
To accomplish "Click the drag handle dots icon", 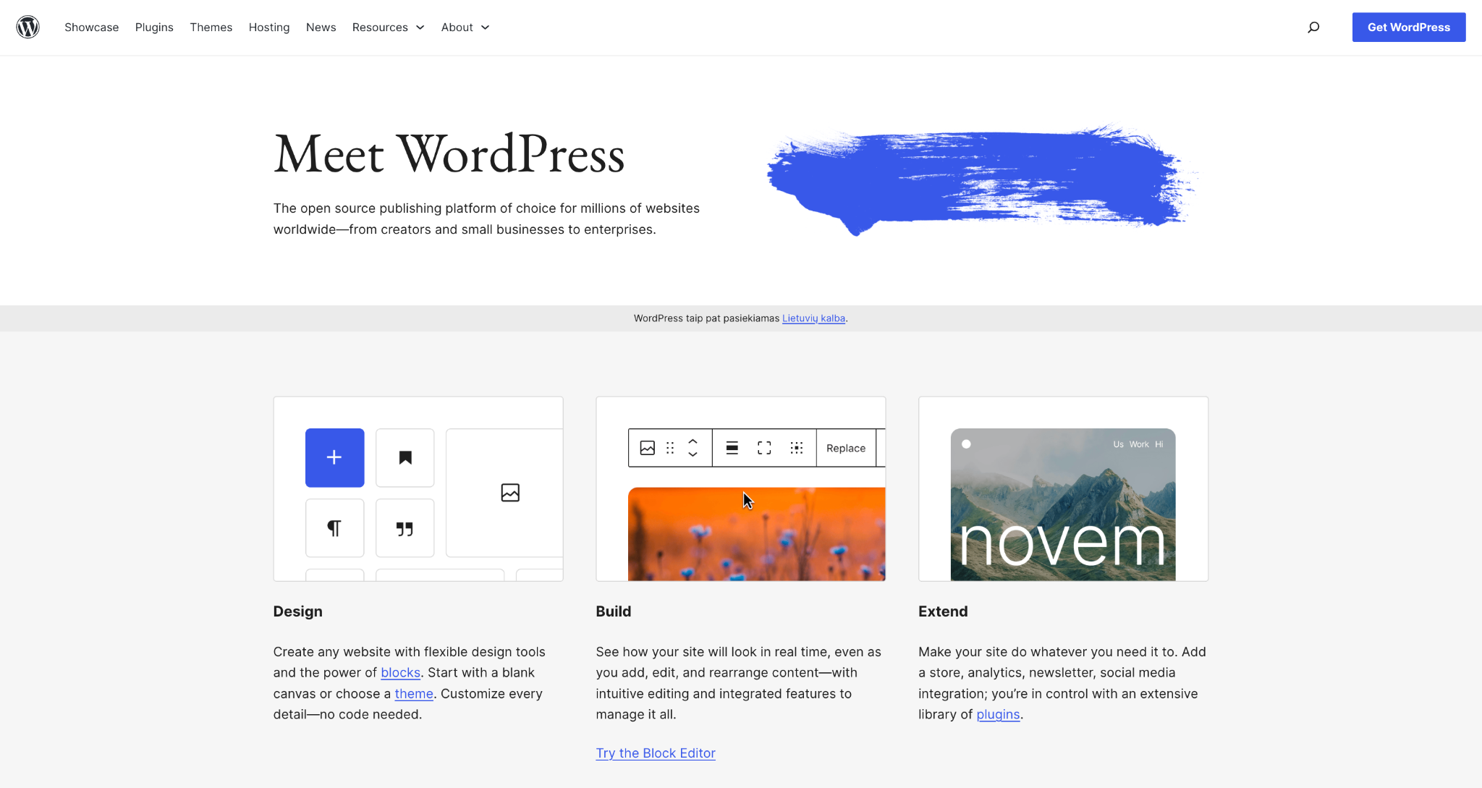I will (670, 448).
